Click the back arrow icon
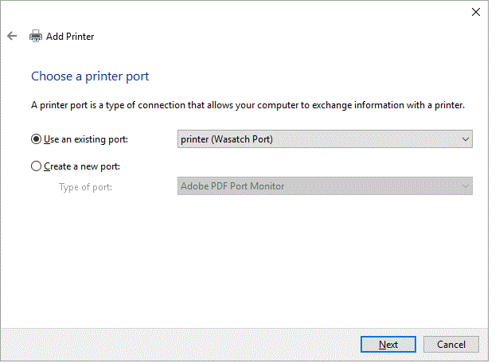The height and width of the screenshot is (363, 503). [x=12, y=36]
